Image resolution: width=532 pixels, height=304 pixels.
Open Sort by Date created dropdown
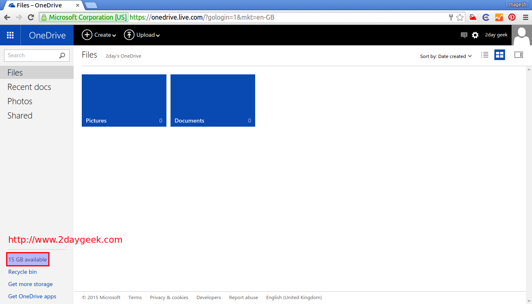tap(446, 56)
